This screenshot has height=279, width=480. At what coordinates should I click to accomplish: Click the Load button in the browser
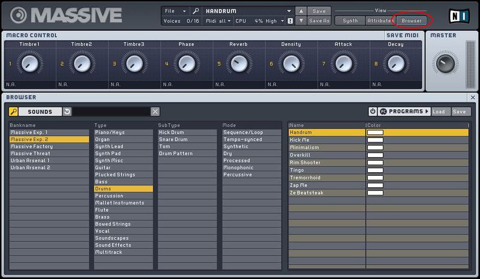tap(439, 112)
